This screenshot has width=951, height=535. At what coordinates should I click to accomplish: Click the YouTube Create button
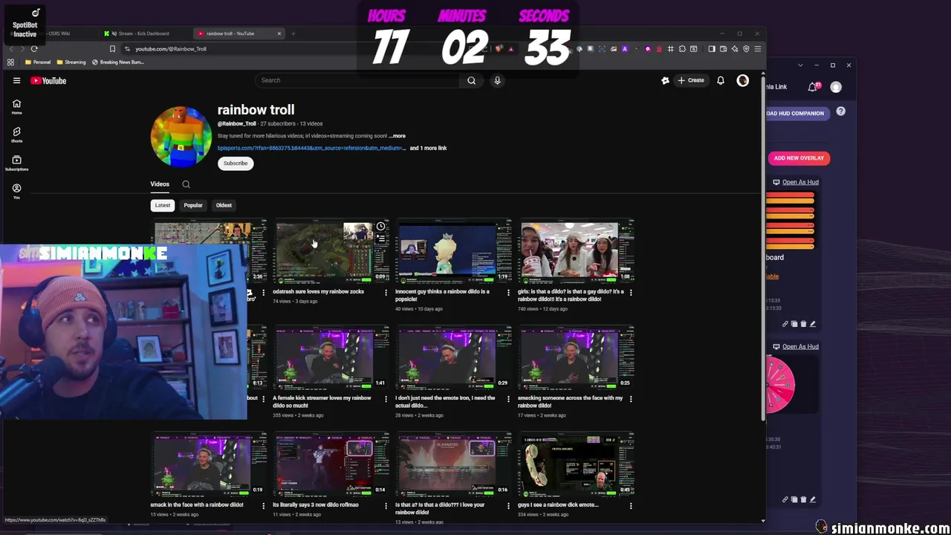pyautogui.click(x=691, y=80)
